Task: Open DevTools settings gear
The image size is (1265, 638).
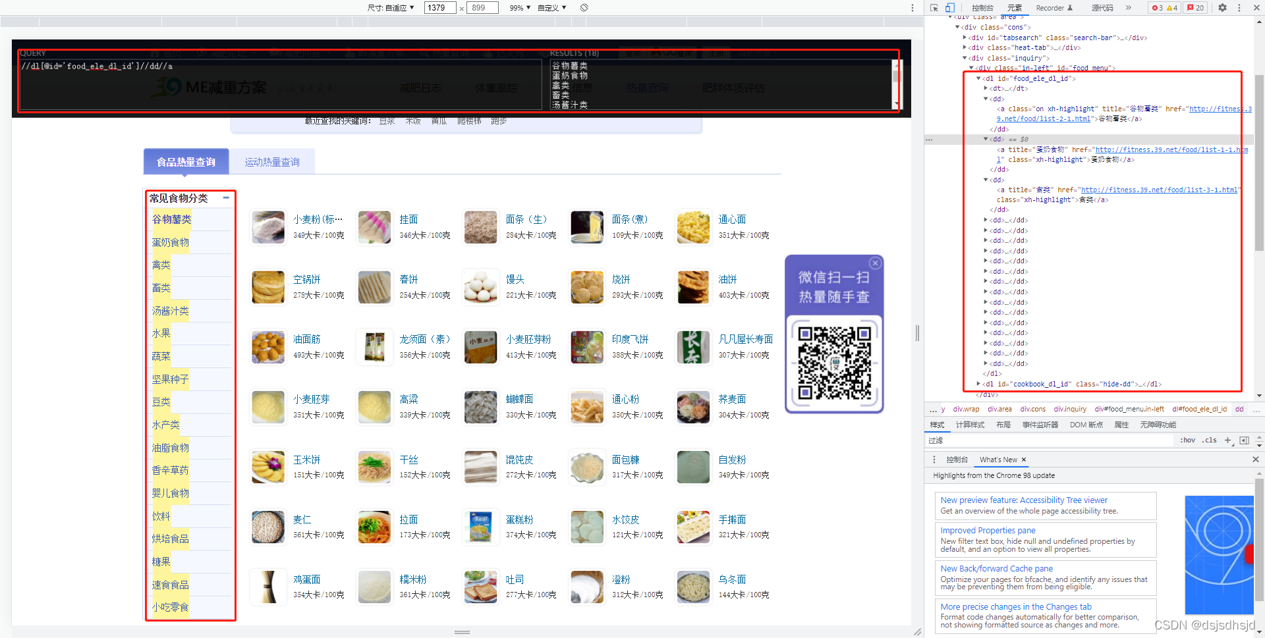Action: click(1222, 8)
